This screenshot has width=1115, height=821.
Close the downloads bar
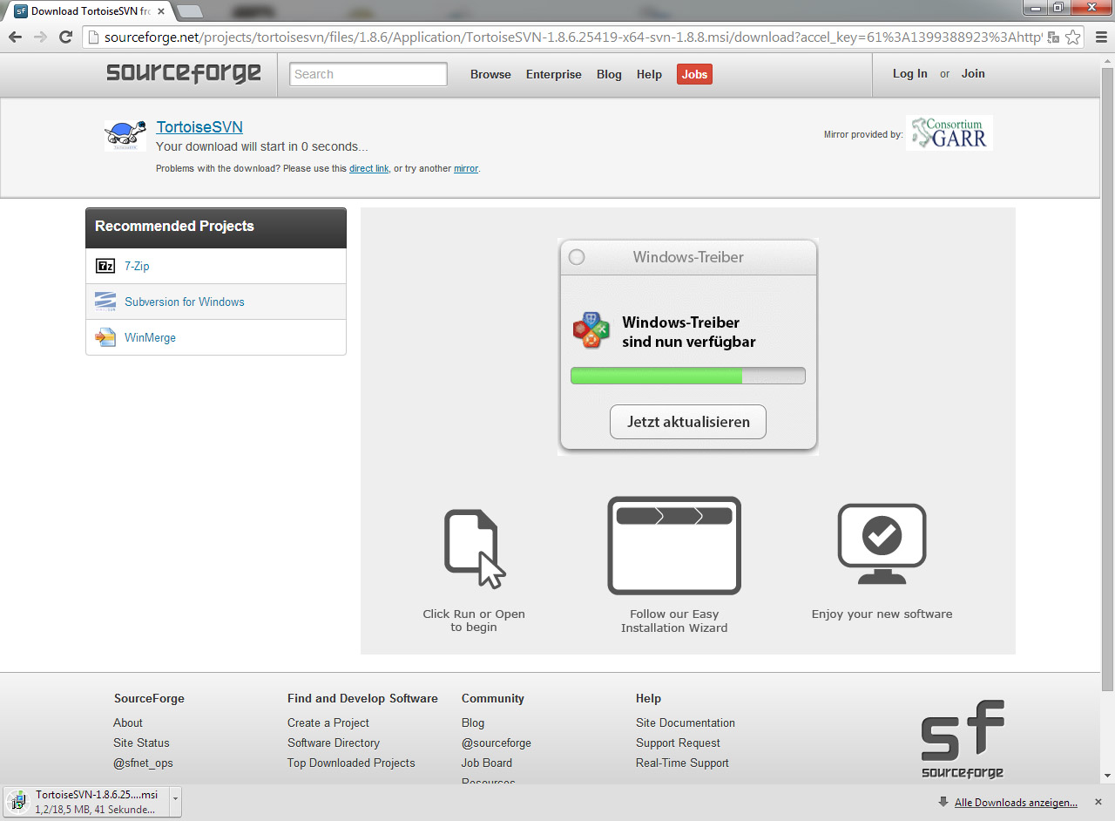[1099, 802]
